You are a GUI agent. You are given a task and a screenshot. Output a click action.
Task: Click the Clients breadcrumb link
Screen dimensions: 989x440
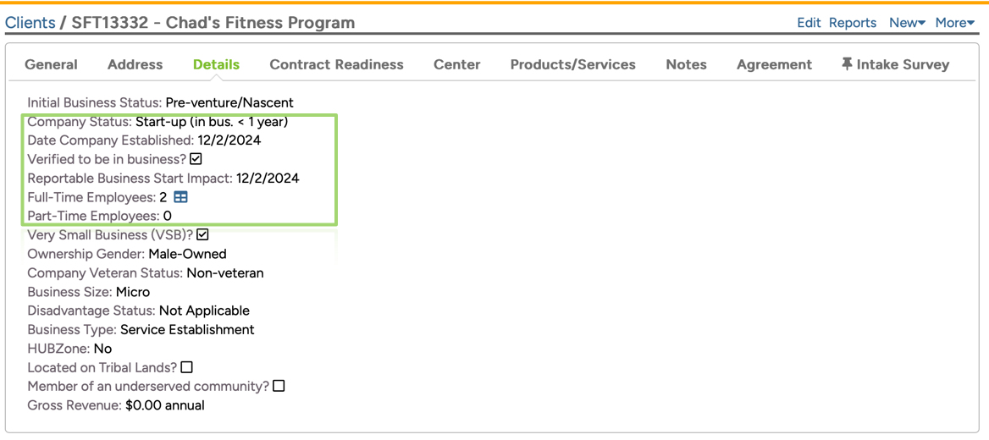(30, 23)
